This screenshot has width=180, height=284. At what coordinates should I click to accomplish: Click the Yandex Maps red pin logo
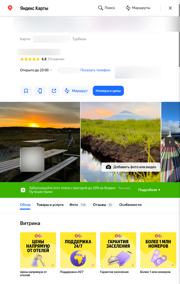(x=10, y=8)
